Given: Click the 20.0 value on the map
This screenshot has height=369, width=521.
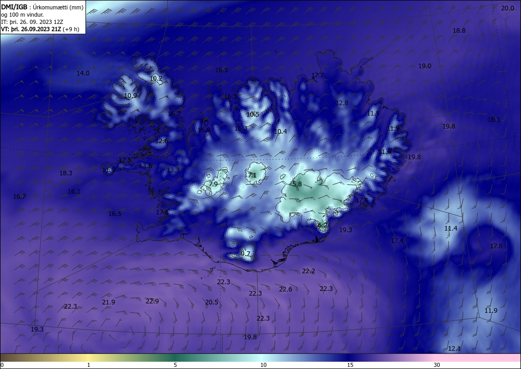Looking at the screenshot, I should coord(507,8).
